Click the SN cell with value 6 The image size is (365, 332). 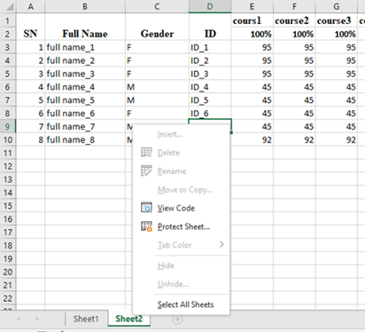click(31, 114)
